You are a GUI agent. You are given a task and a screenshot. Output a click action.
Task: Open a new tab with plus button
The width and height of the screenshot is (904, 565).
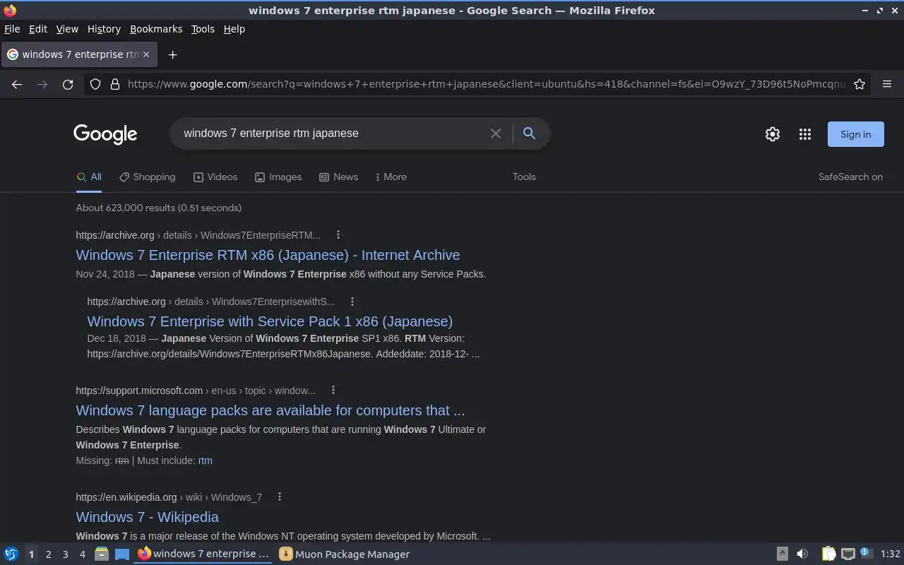pos(172,54)
